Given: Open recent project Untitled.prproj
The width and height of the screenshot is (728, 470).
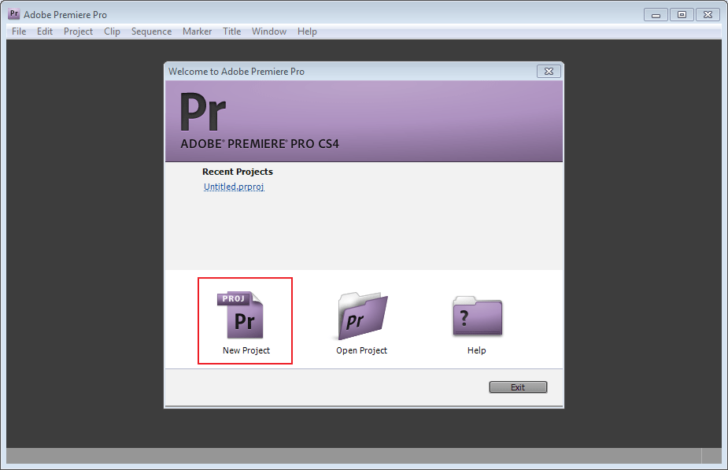Looking at the screenshot, I should coord(234,187).
